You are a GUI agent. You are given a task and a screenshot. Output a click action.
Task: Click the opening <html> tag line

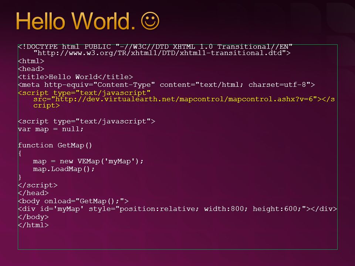(x=31, y=61)
